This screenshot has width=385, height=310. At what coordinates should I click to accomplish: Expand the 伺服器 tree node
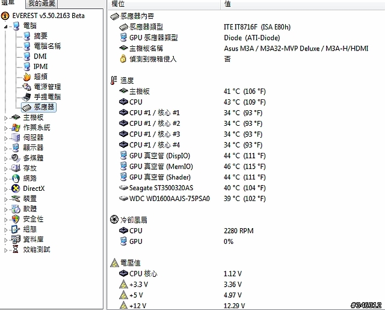[x=6, y=138]
